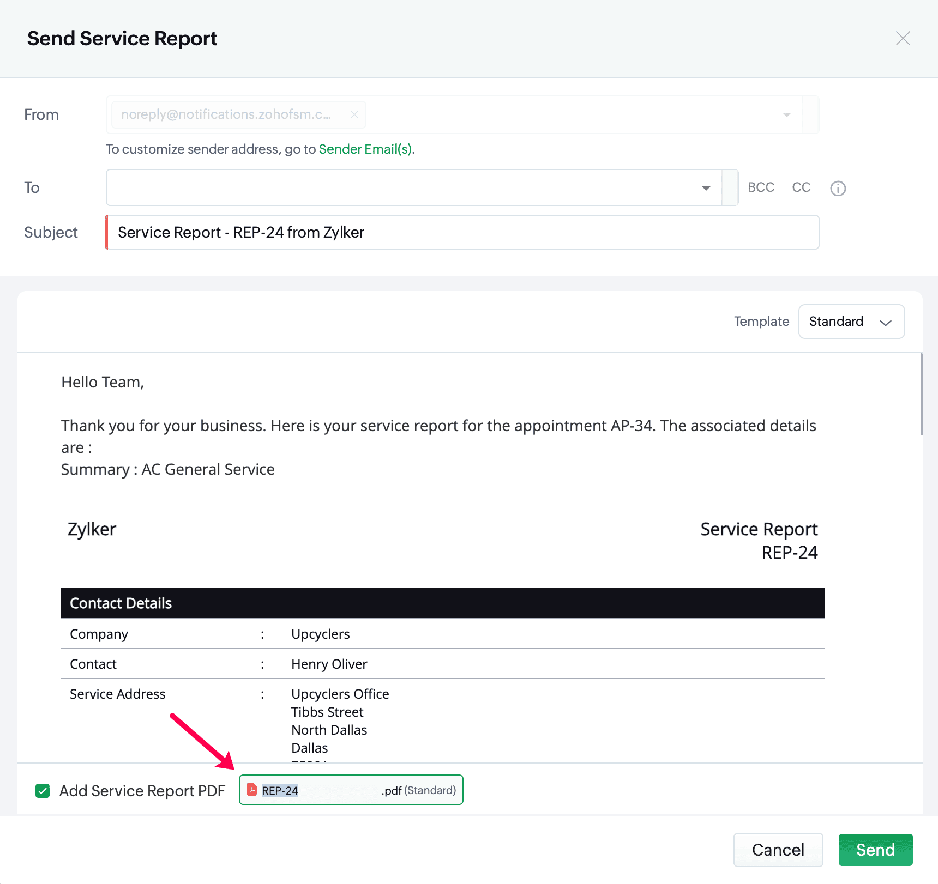Uncheck Add Service Report PDF checkbox
The image size is (938, 884).
43,791
